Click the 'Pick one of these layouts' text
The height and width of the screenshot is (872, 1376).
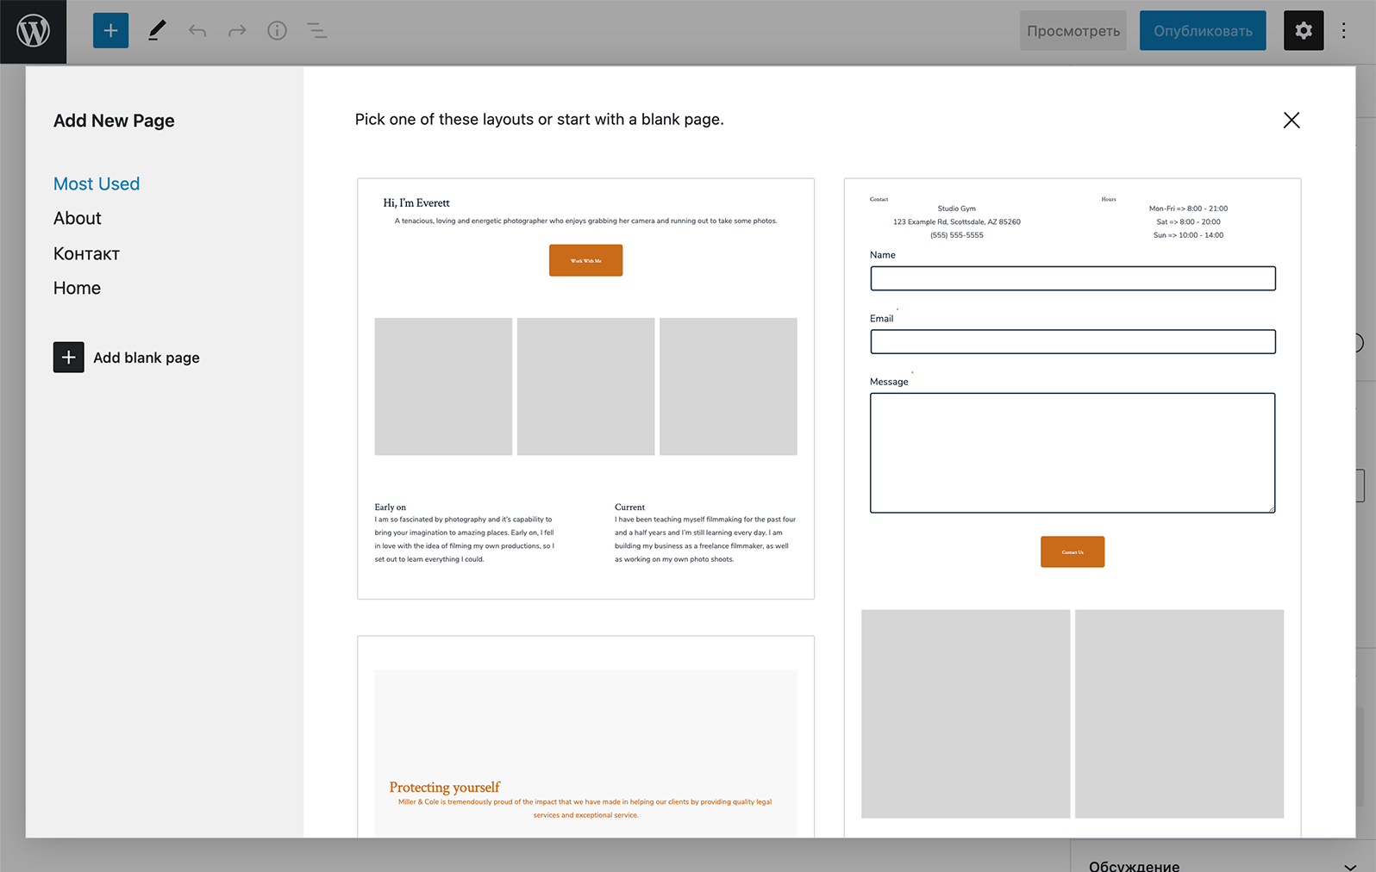(540, 119)
